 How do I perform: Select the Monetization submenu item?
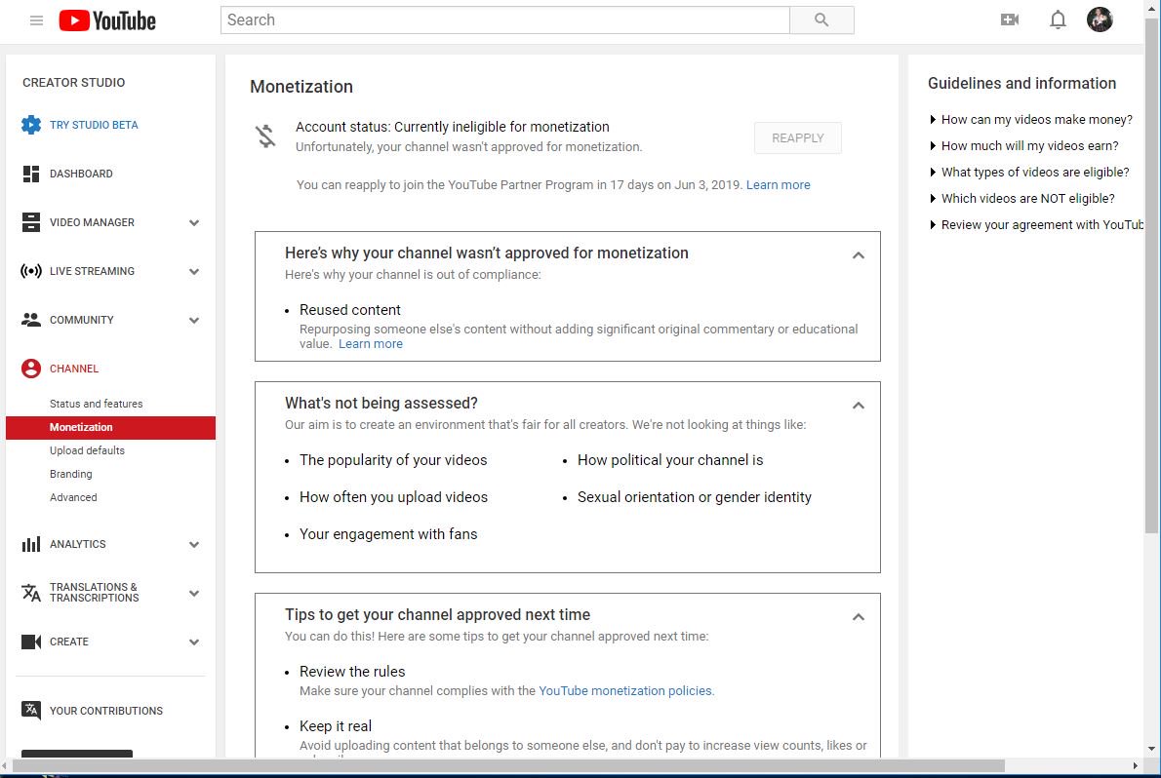pyautogui.click(x=110, y=427)
